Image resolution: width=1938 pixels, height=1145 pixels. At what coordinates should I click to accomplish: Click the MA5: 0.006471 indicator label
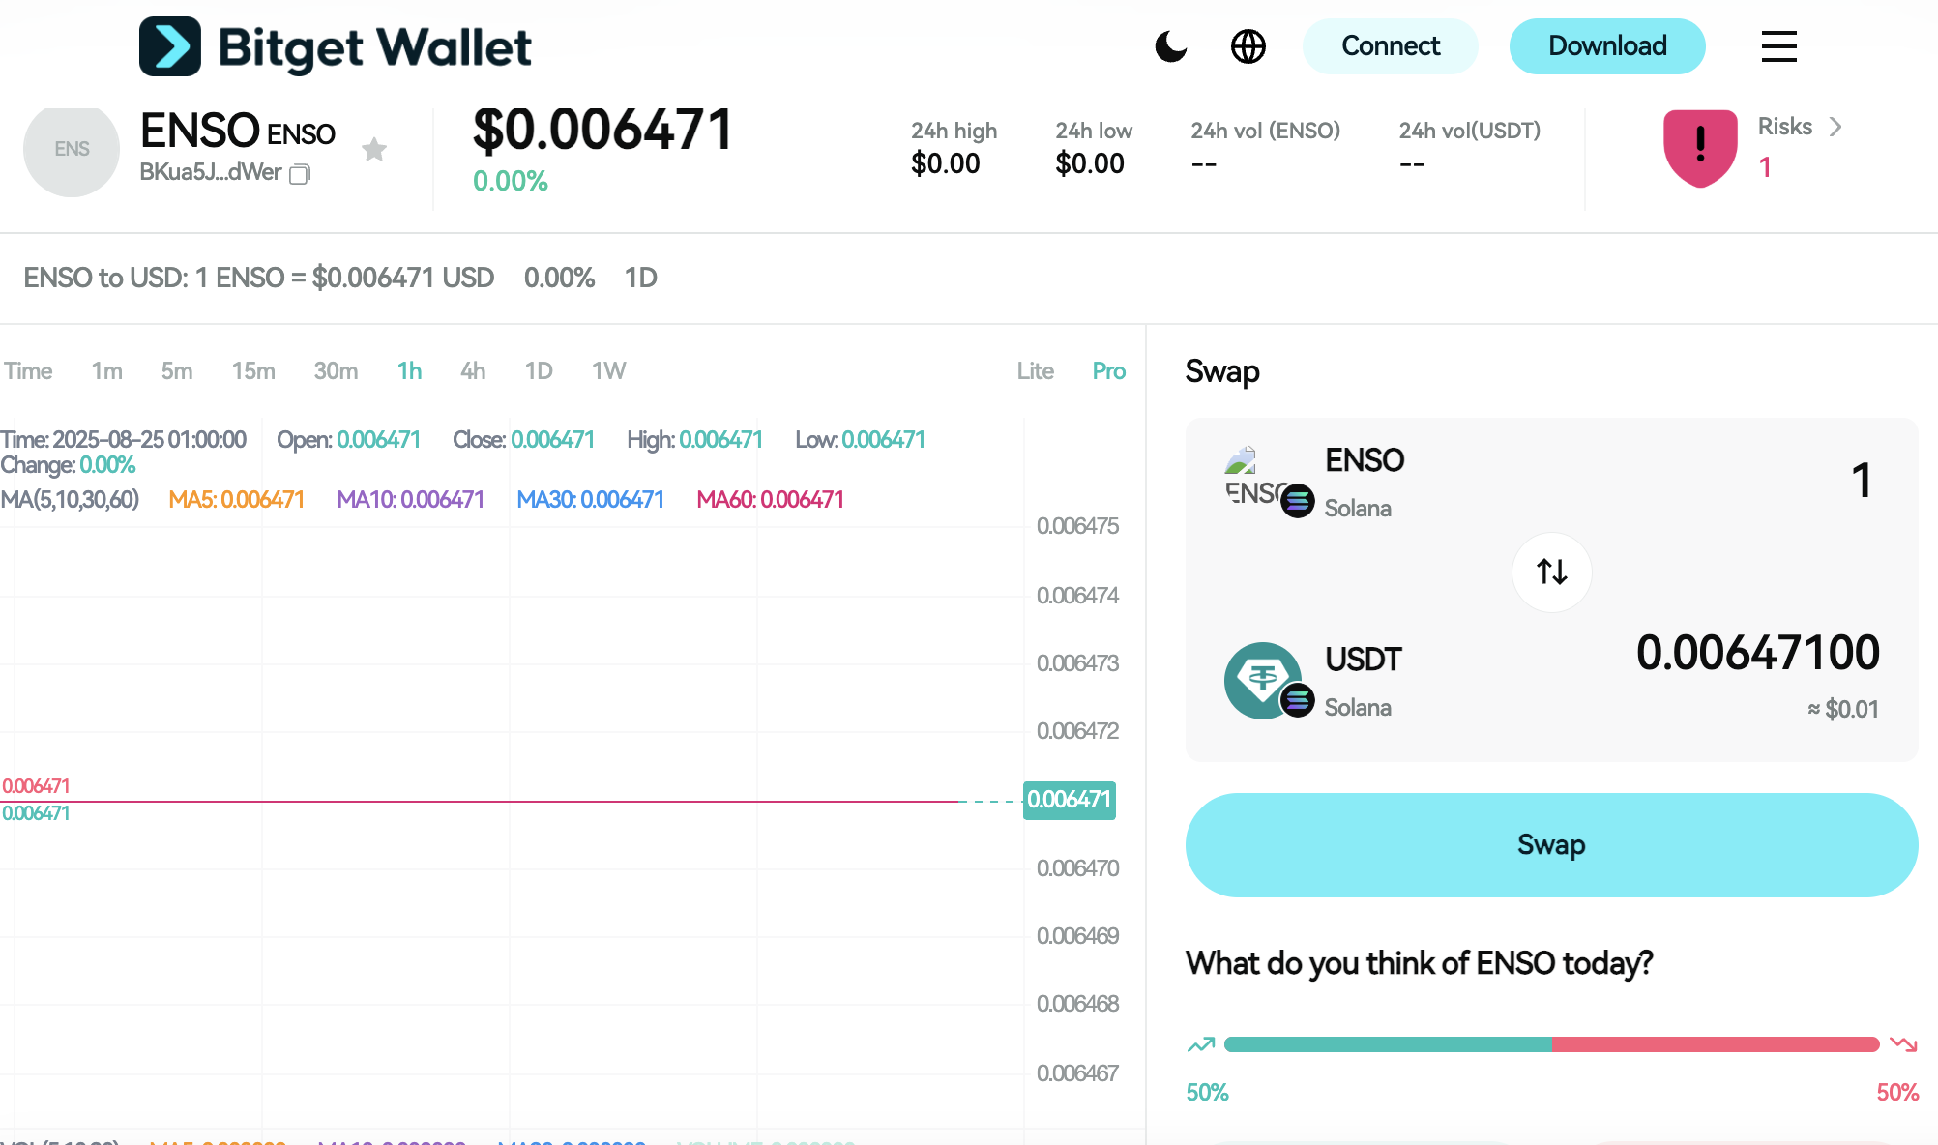(x=236, y=500)
